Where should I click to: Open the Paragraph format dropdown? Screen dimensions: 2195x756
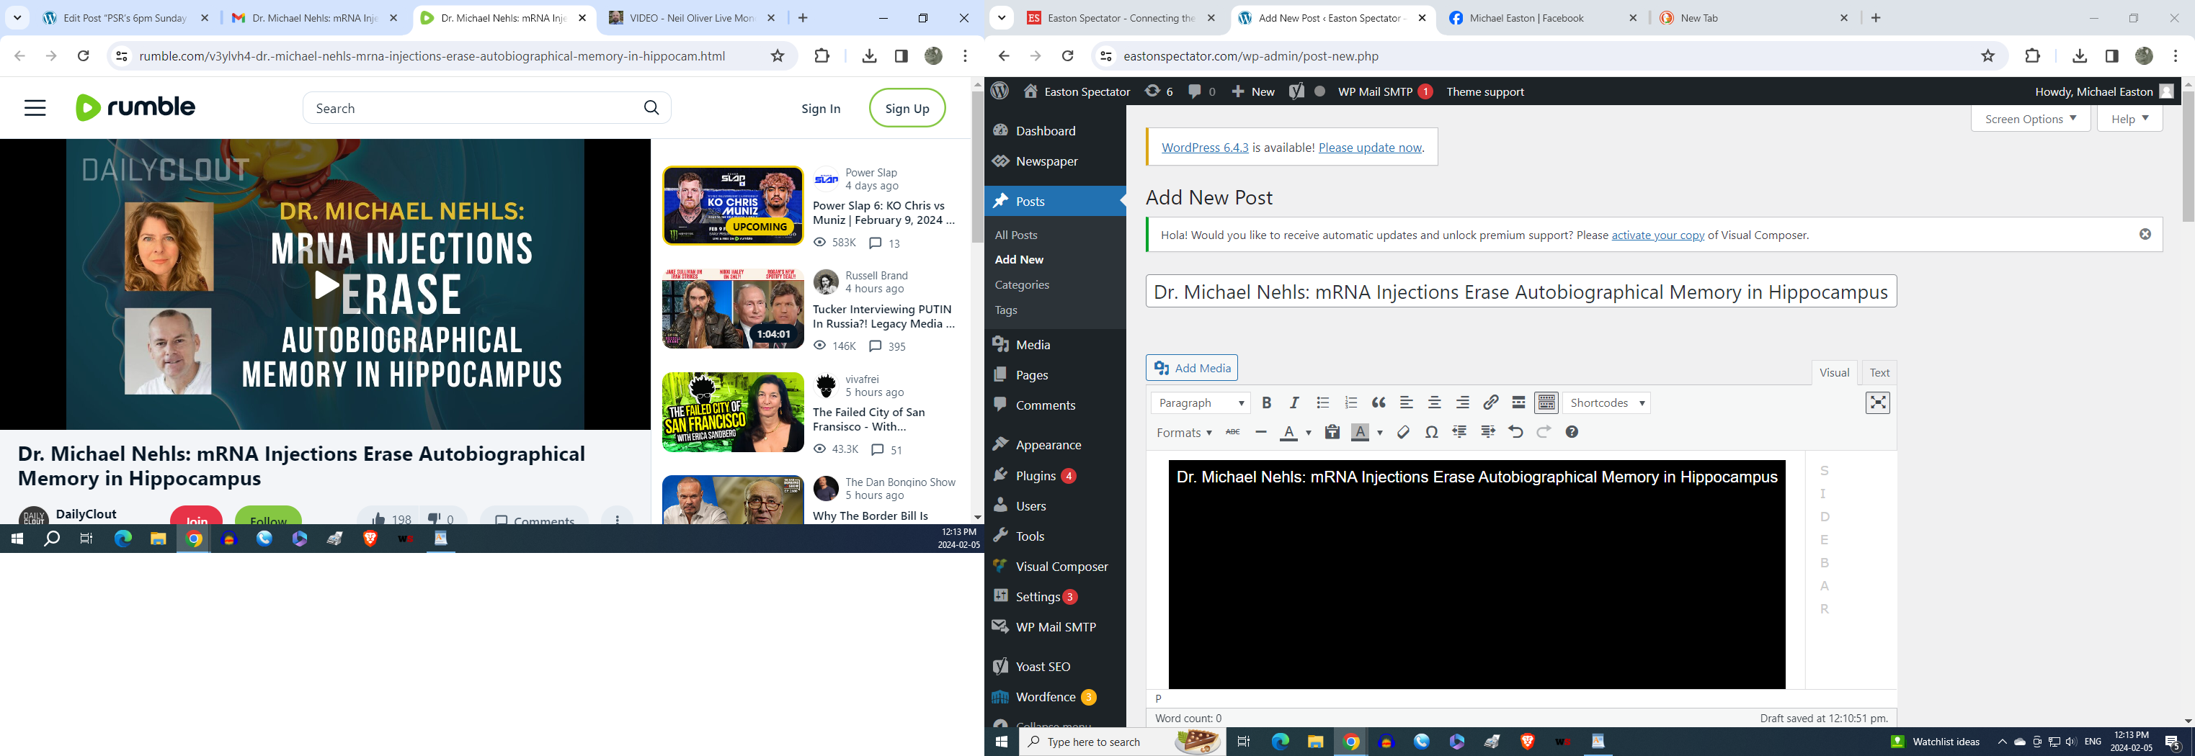(x=1201, y=402)
